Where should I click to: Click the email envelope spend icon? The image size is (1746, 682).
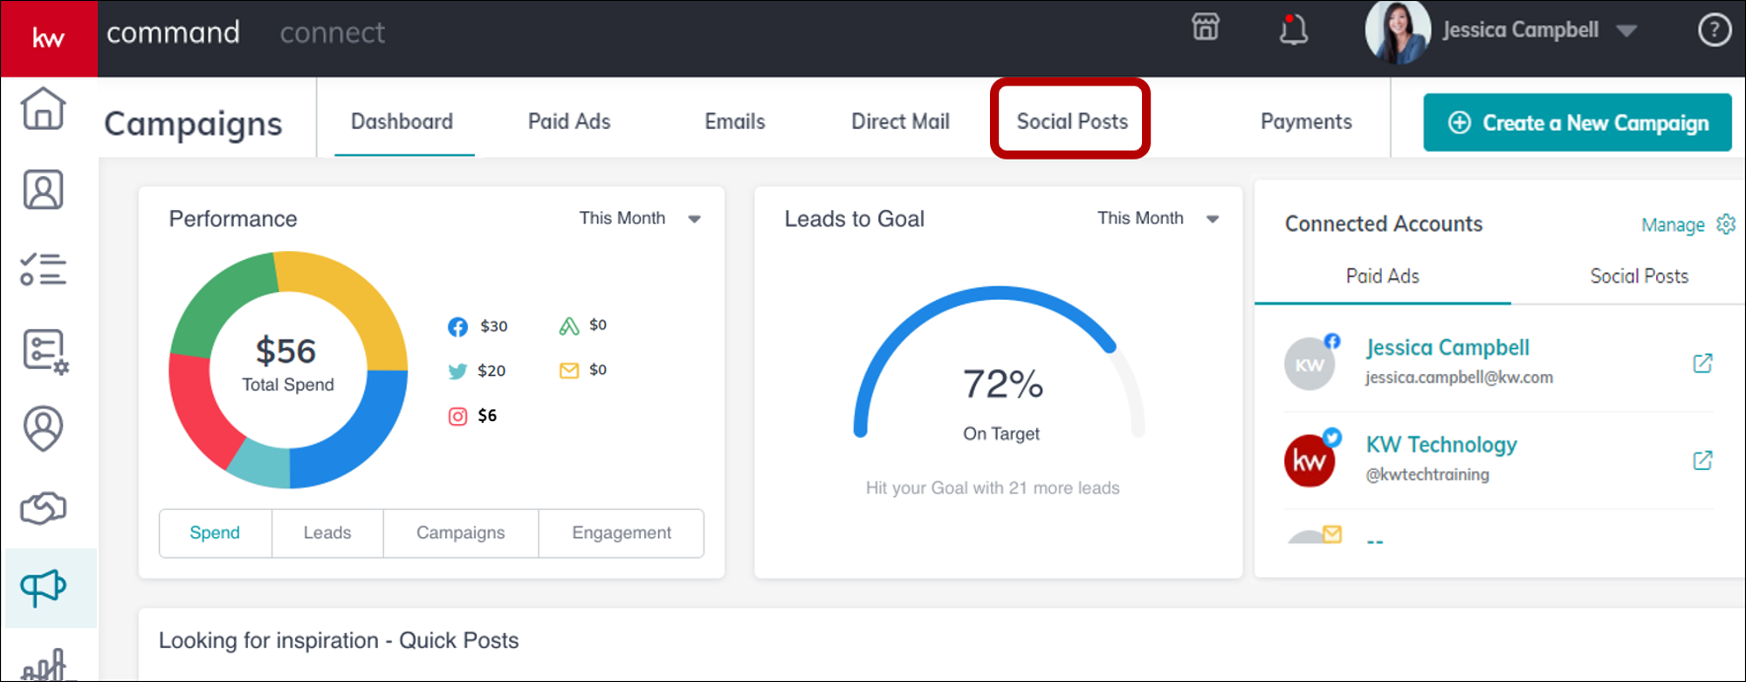point(569,371)
